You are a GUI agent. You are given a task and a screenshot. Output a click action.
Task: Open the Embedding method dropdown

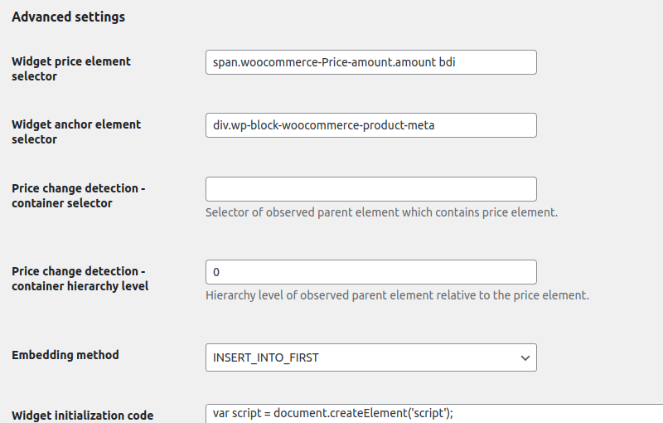click(370, 357)
